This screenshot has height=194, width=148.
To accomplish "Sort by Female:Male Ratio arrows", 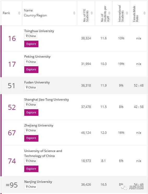I will coord(144,13).
